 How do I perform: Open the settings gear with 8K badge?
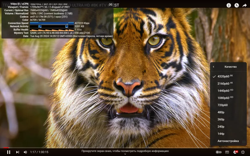(x=235, y=152)
